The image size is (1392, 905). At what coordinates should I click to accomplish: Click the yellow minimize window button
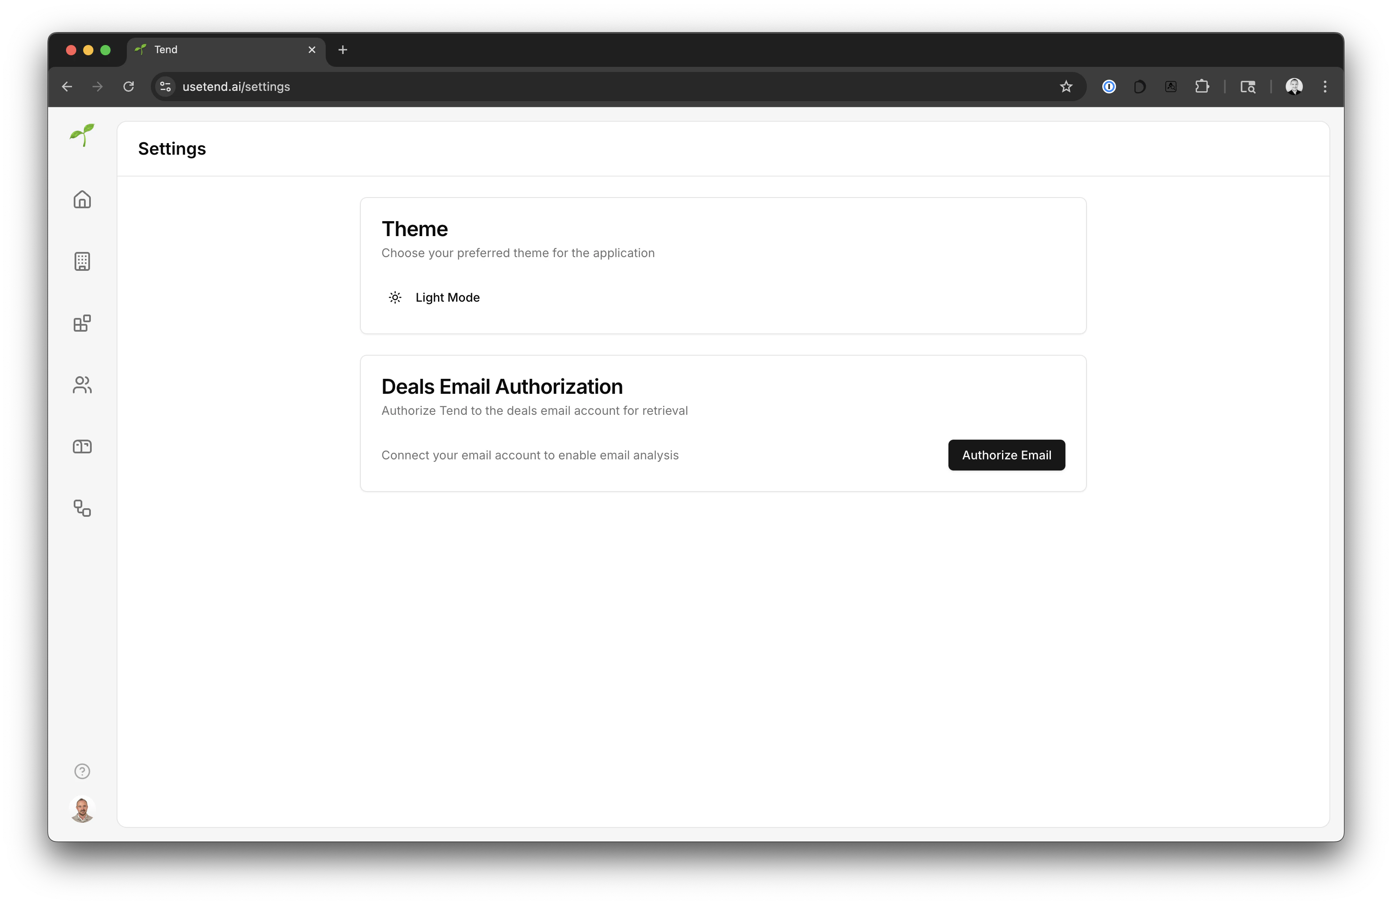click(x=88, y=50)
